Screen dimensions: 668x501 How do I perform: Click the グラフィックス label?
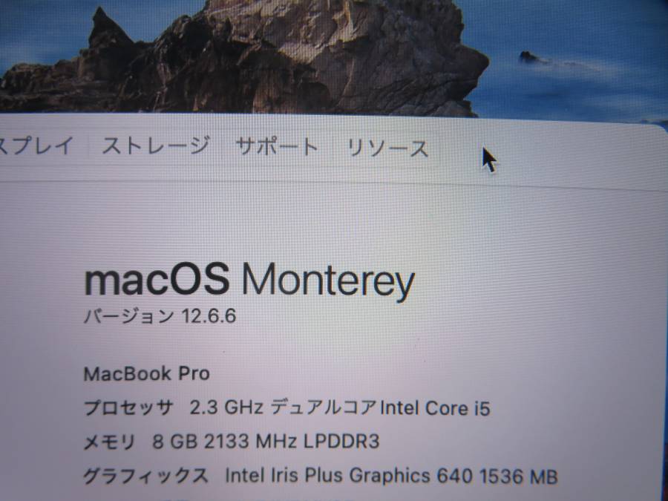click(145, 476)
